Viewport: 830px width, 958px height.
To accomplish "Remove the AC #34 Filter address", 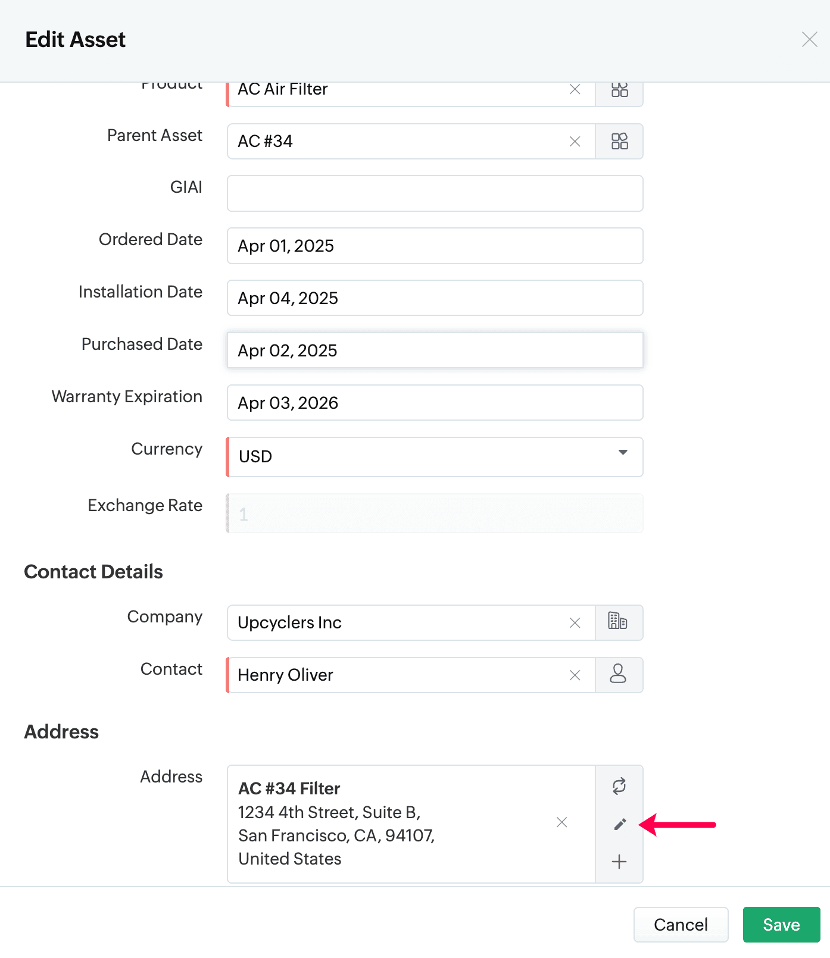I will pyautogui.click(x=561, y=822).
